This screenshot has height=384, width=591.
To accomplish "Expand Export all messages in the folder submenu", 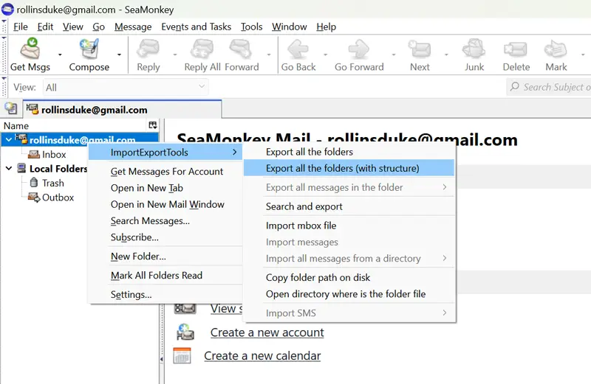I will [x=445, y=187].
